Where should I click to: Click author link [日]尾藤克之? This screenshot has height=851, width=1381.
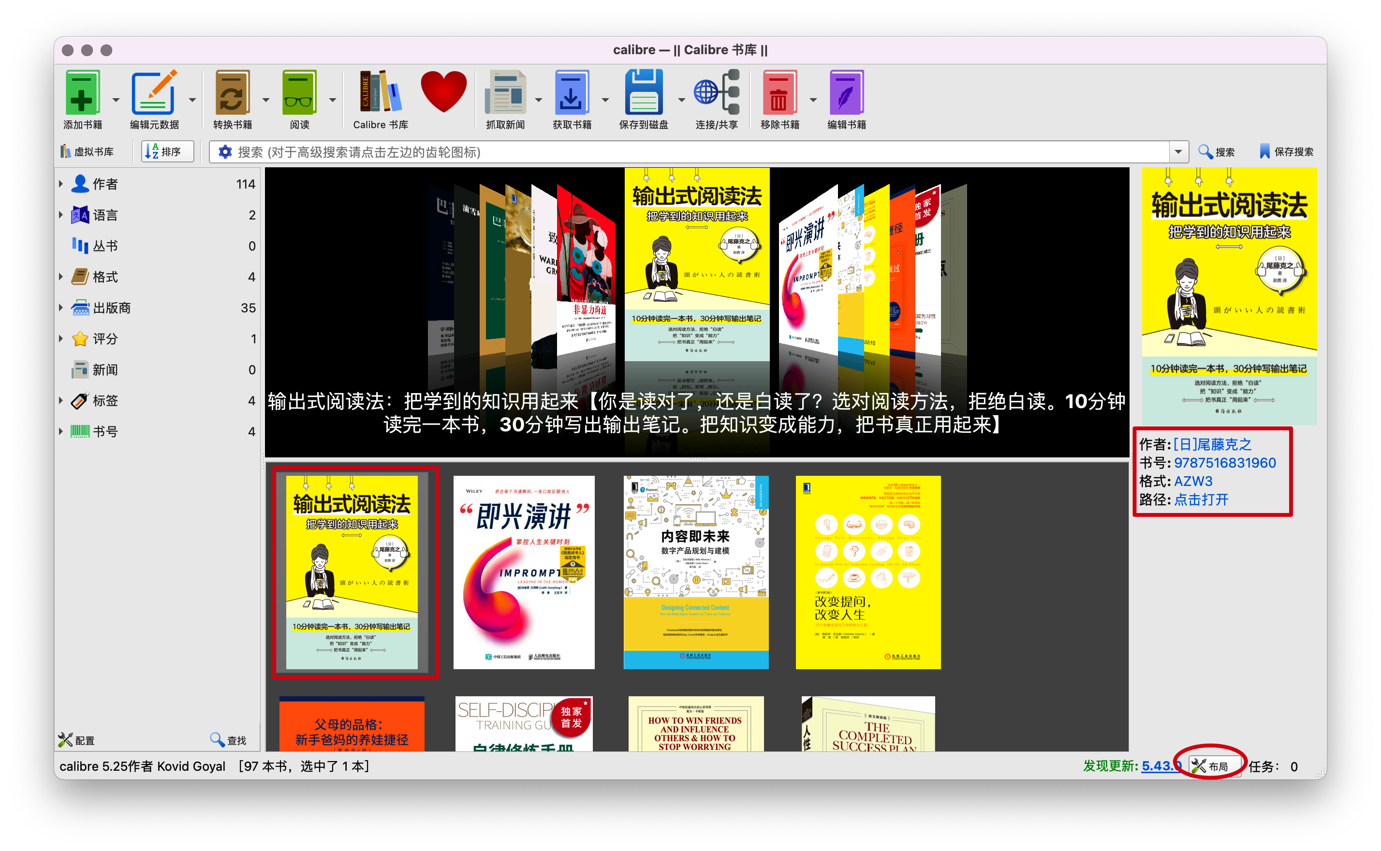click(1212, 444)
